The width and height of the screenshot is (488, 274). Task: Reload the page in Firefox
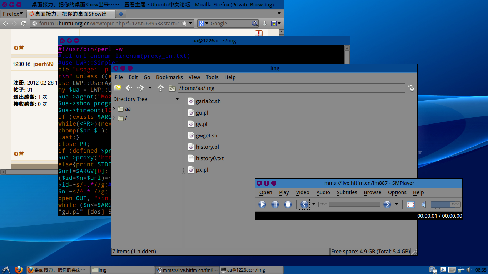(24, 24)
